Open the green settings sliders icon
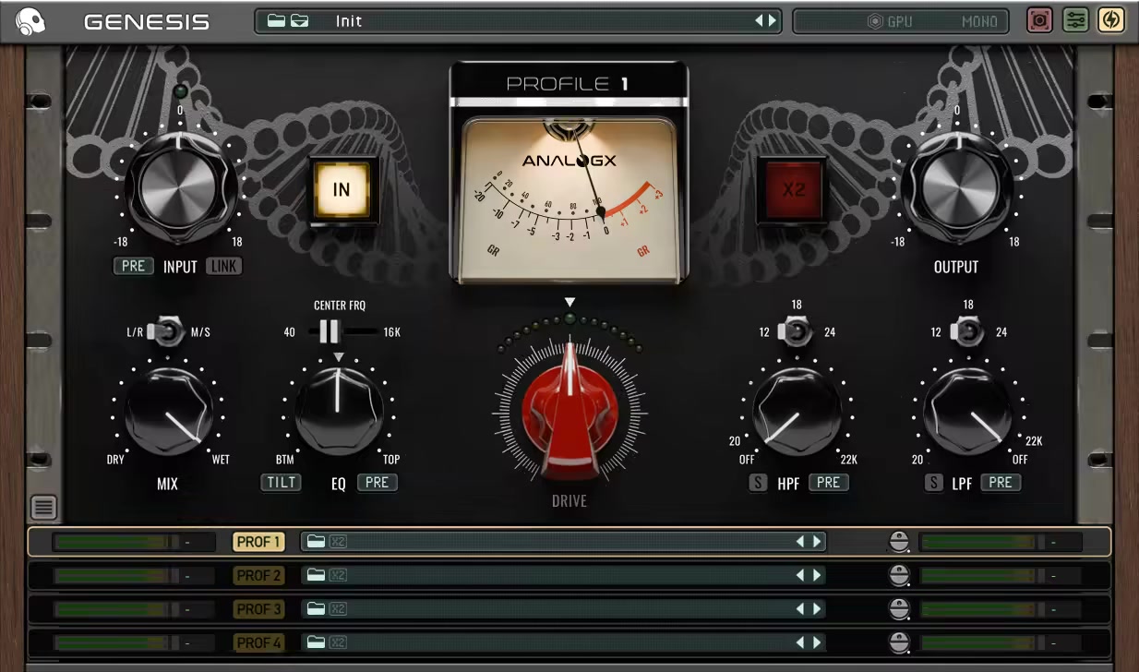The height and width of the screenshot is (672, 1139). [x=1075, y=20]
